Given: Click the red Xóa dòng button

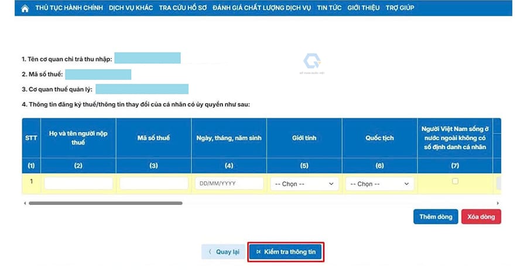Looking at the screenshot, I should (x=481, y=217).
